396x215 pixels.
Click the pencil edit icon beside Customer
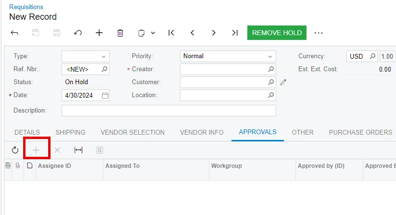pyautogui.click(x=283, y=82)
